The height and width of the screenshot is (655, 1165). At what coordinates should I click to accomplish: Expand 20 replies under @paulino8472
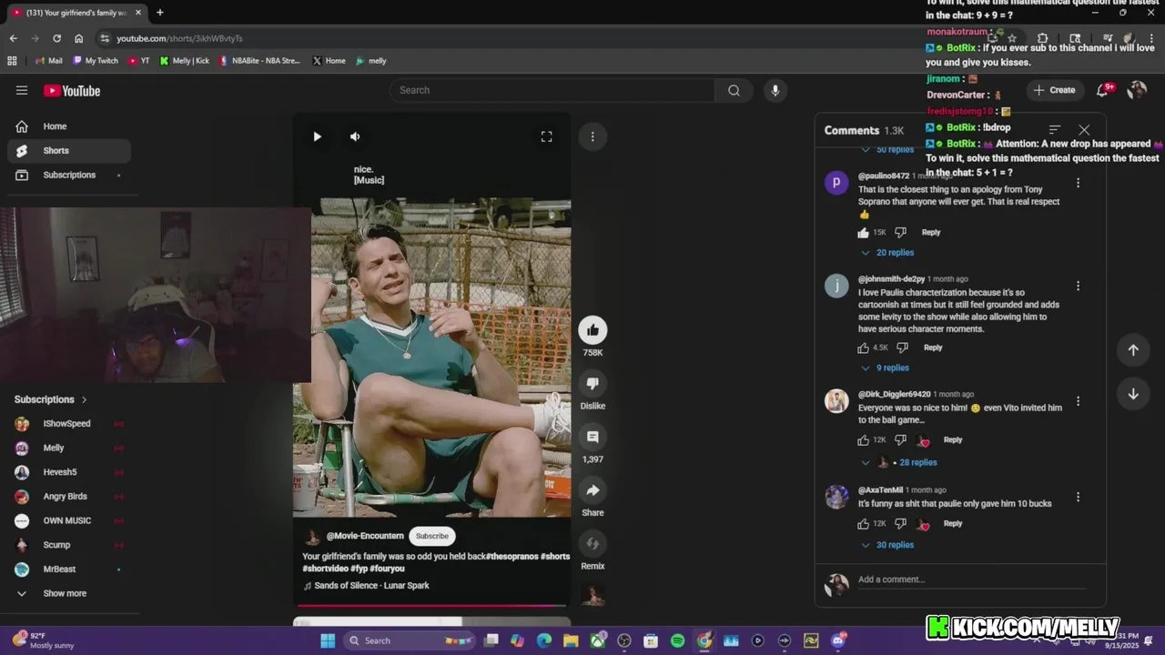(x=887, y=253)
